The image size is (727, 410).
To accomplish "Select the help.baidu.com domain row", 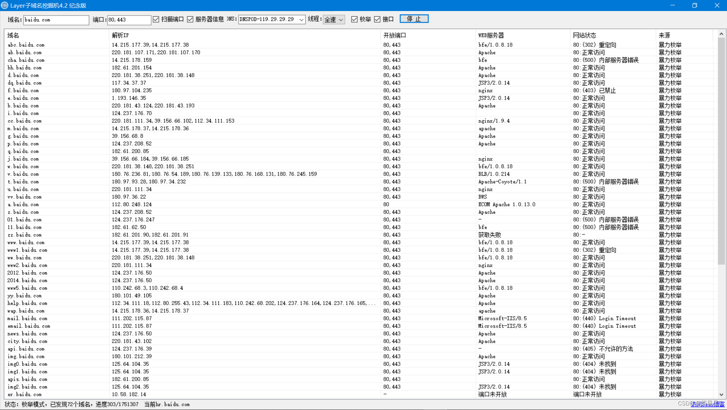I will click(x=359, y=303).
